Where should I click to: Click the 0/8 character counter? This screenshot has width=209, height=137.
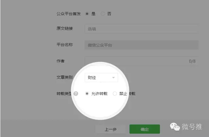point(192,61)
